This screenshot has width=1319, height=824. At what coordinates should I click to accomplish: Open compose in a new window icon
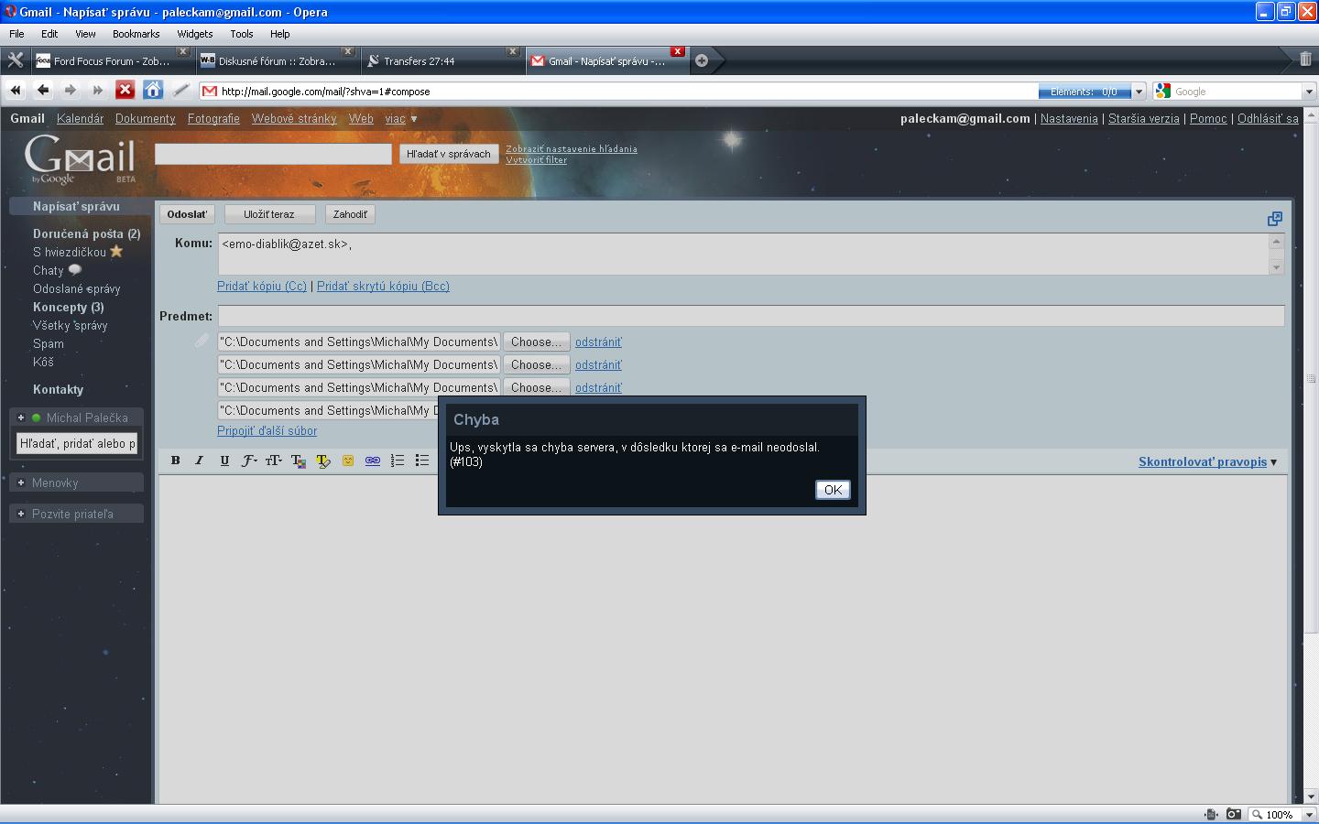coord(1274,219)
